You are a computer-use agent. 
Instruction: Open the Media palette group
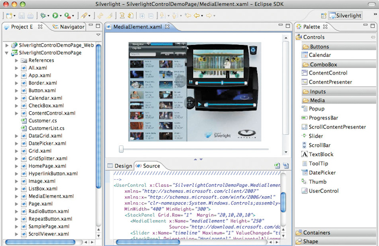[339, 100]
